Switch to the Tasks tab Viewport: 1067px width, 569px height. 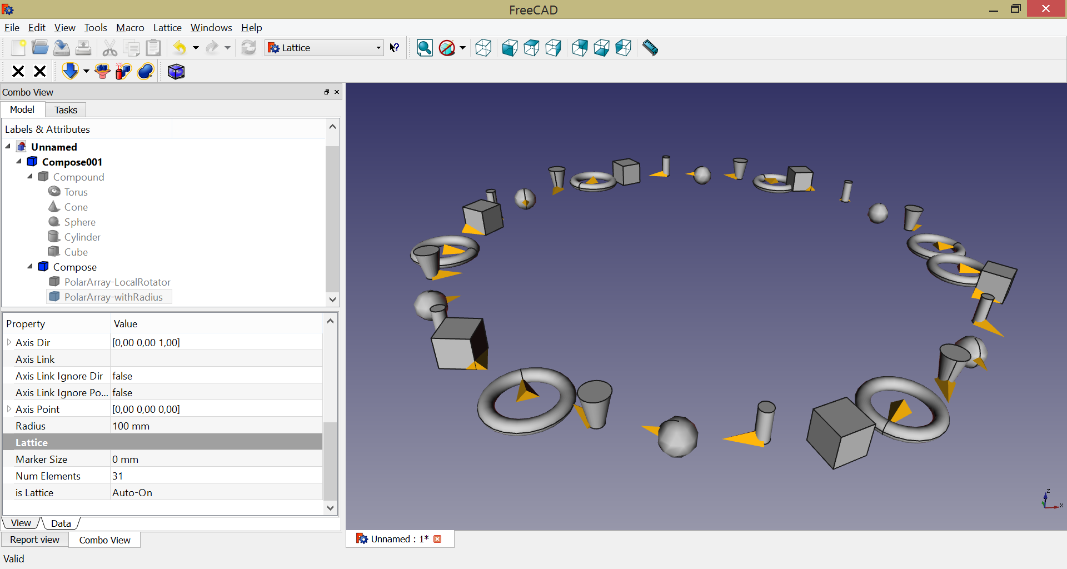coord(66,110)
